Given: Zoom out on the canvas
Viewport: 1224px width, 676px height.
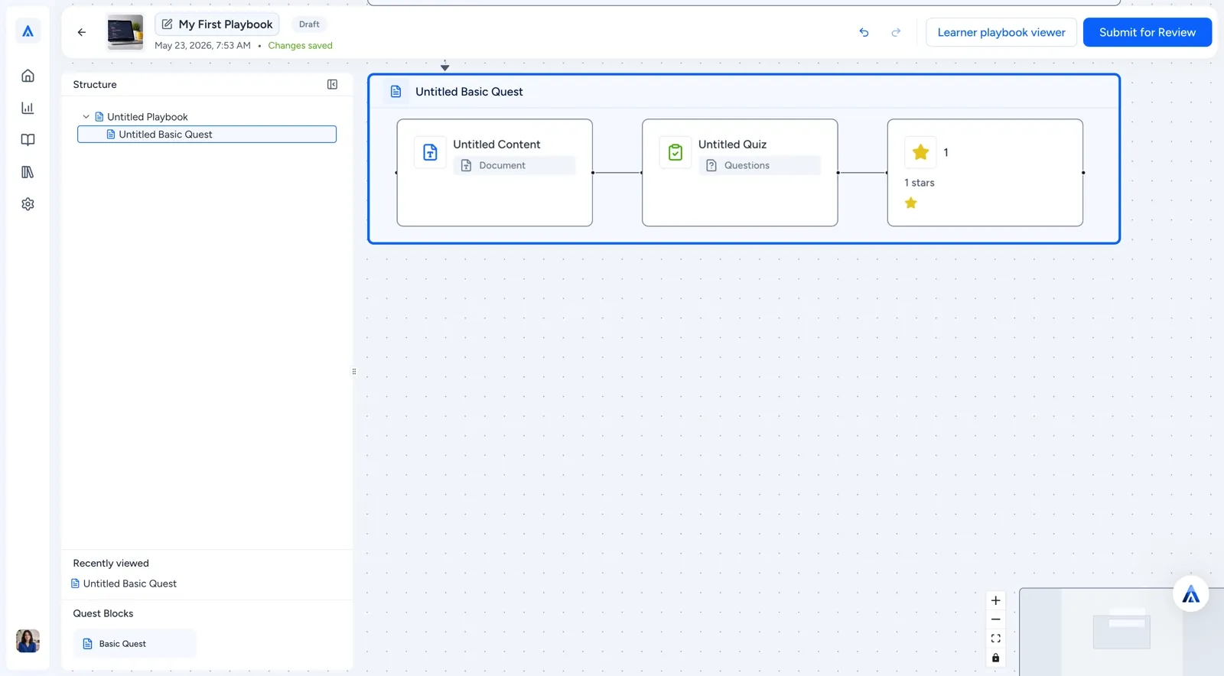Looking at the screenshot, I should [996, 619].
